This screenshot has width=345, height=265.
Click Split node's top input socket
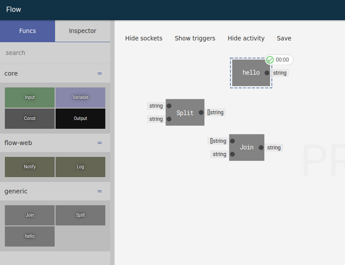169,106
